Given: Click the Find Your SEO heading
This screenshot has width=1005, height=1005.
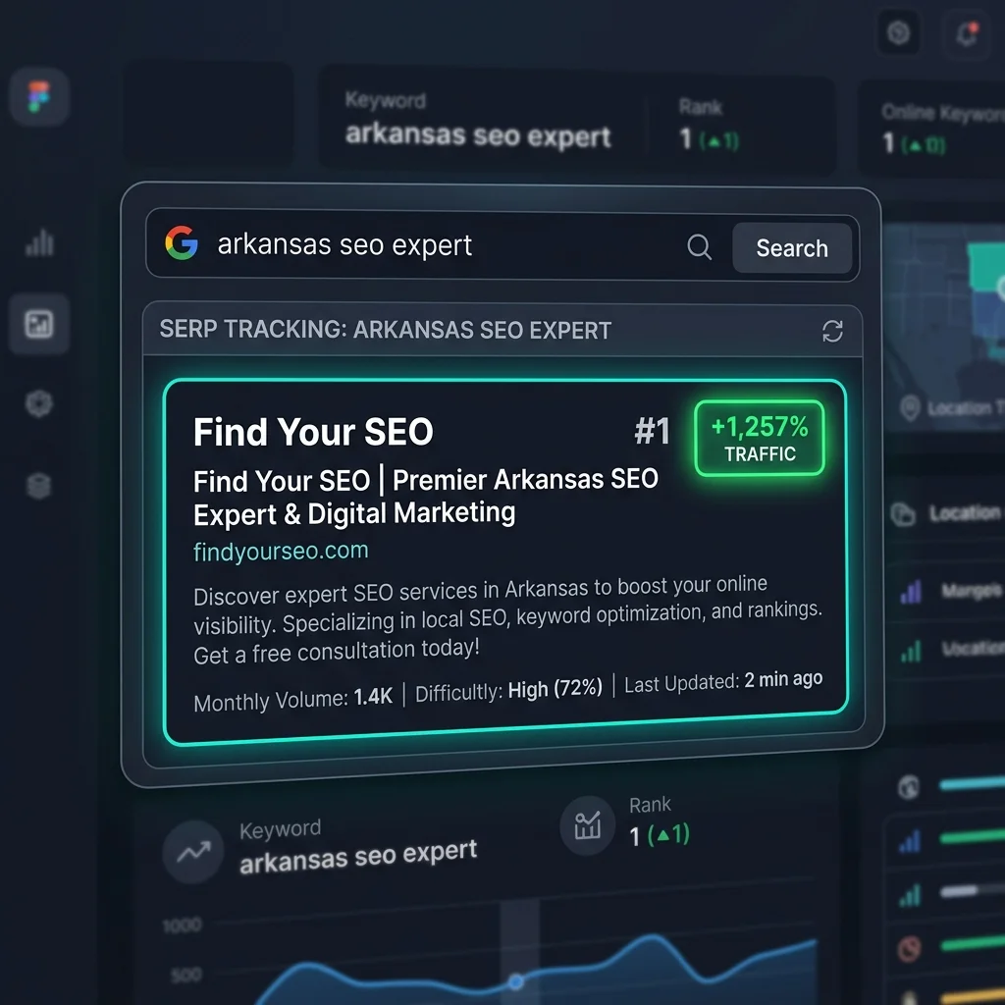Looking at the screenshot, I should click(313, 432).
